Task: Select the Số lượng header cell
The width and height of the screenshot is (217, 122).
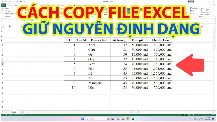Action: coord(119,40)
